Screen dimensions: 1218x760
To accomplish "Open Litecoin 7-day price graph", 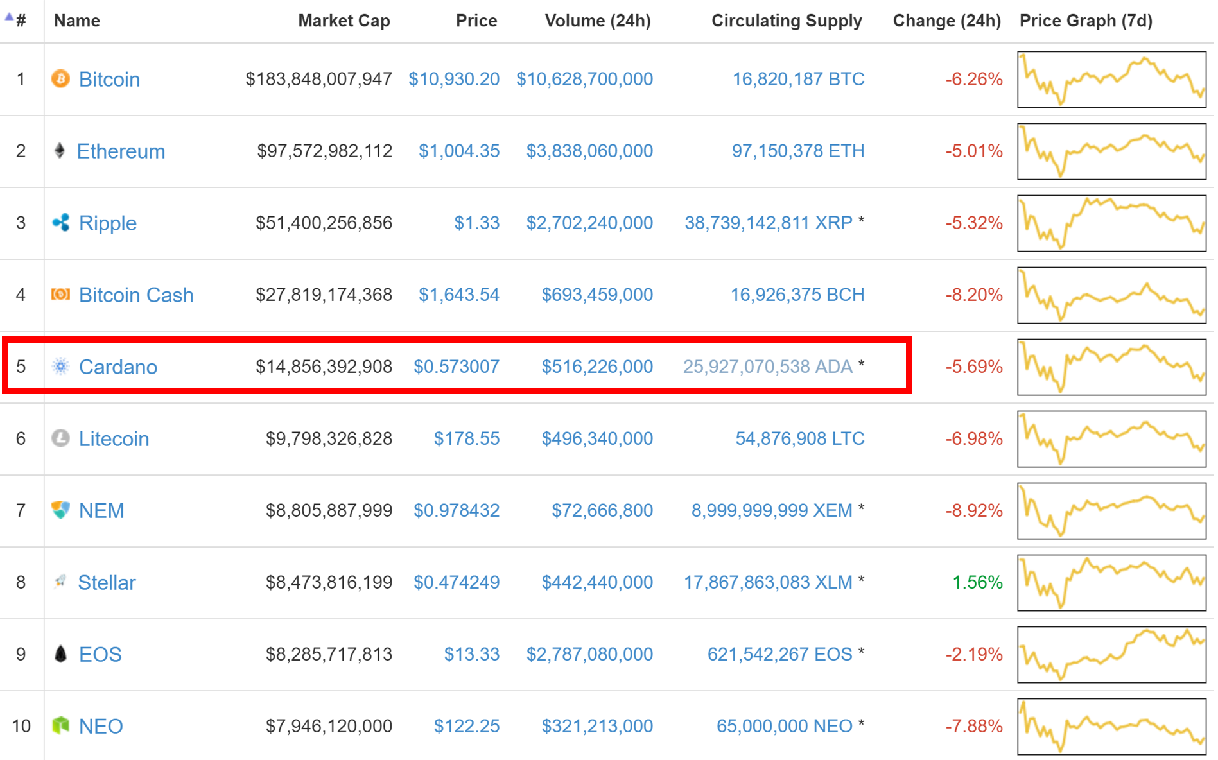I will 1112,439.
